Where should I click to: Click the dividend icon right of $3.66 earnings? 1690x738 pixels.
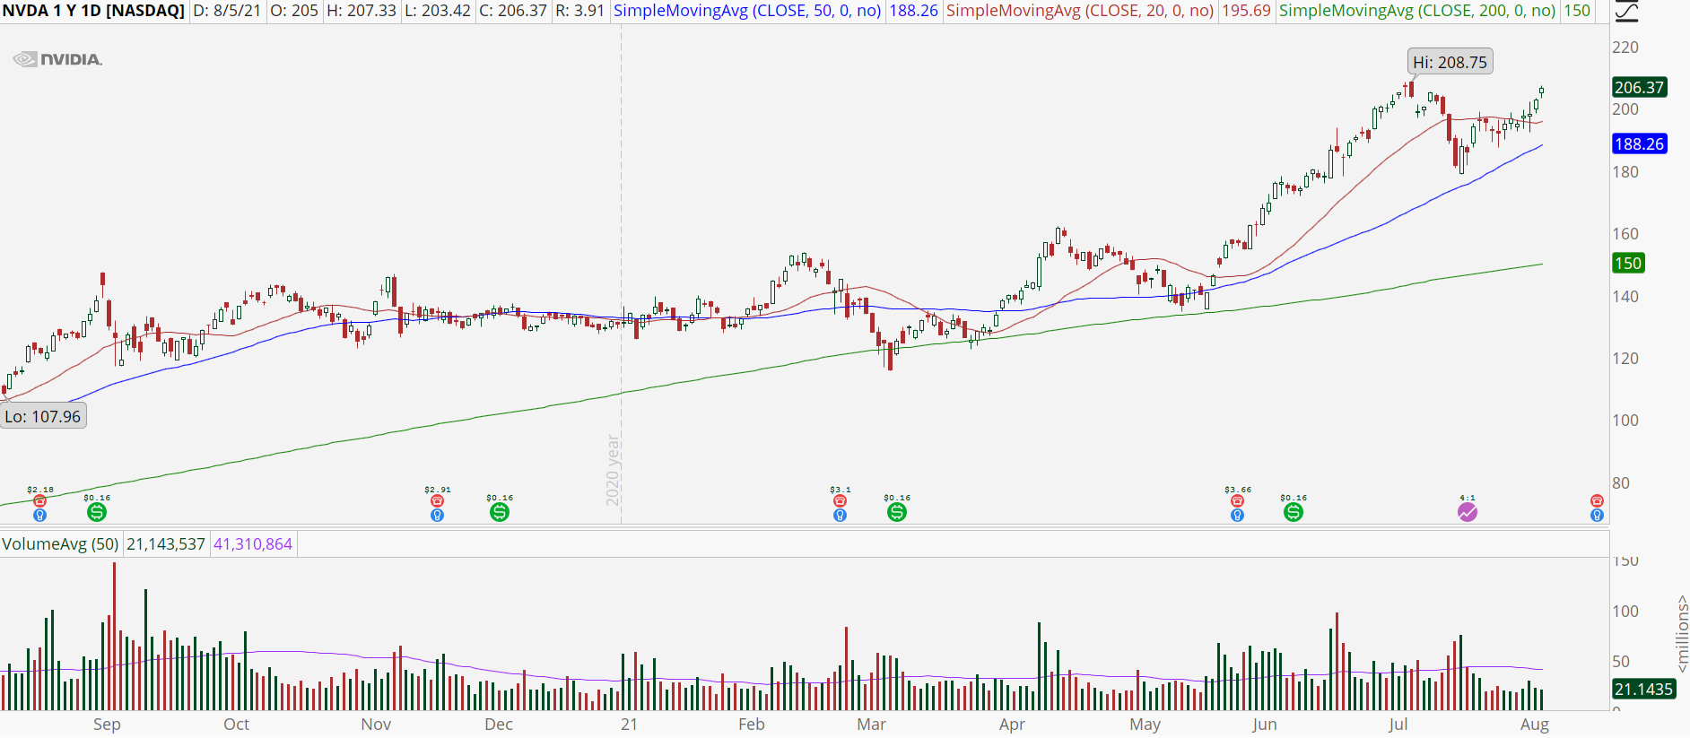pos(1294,512)
